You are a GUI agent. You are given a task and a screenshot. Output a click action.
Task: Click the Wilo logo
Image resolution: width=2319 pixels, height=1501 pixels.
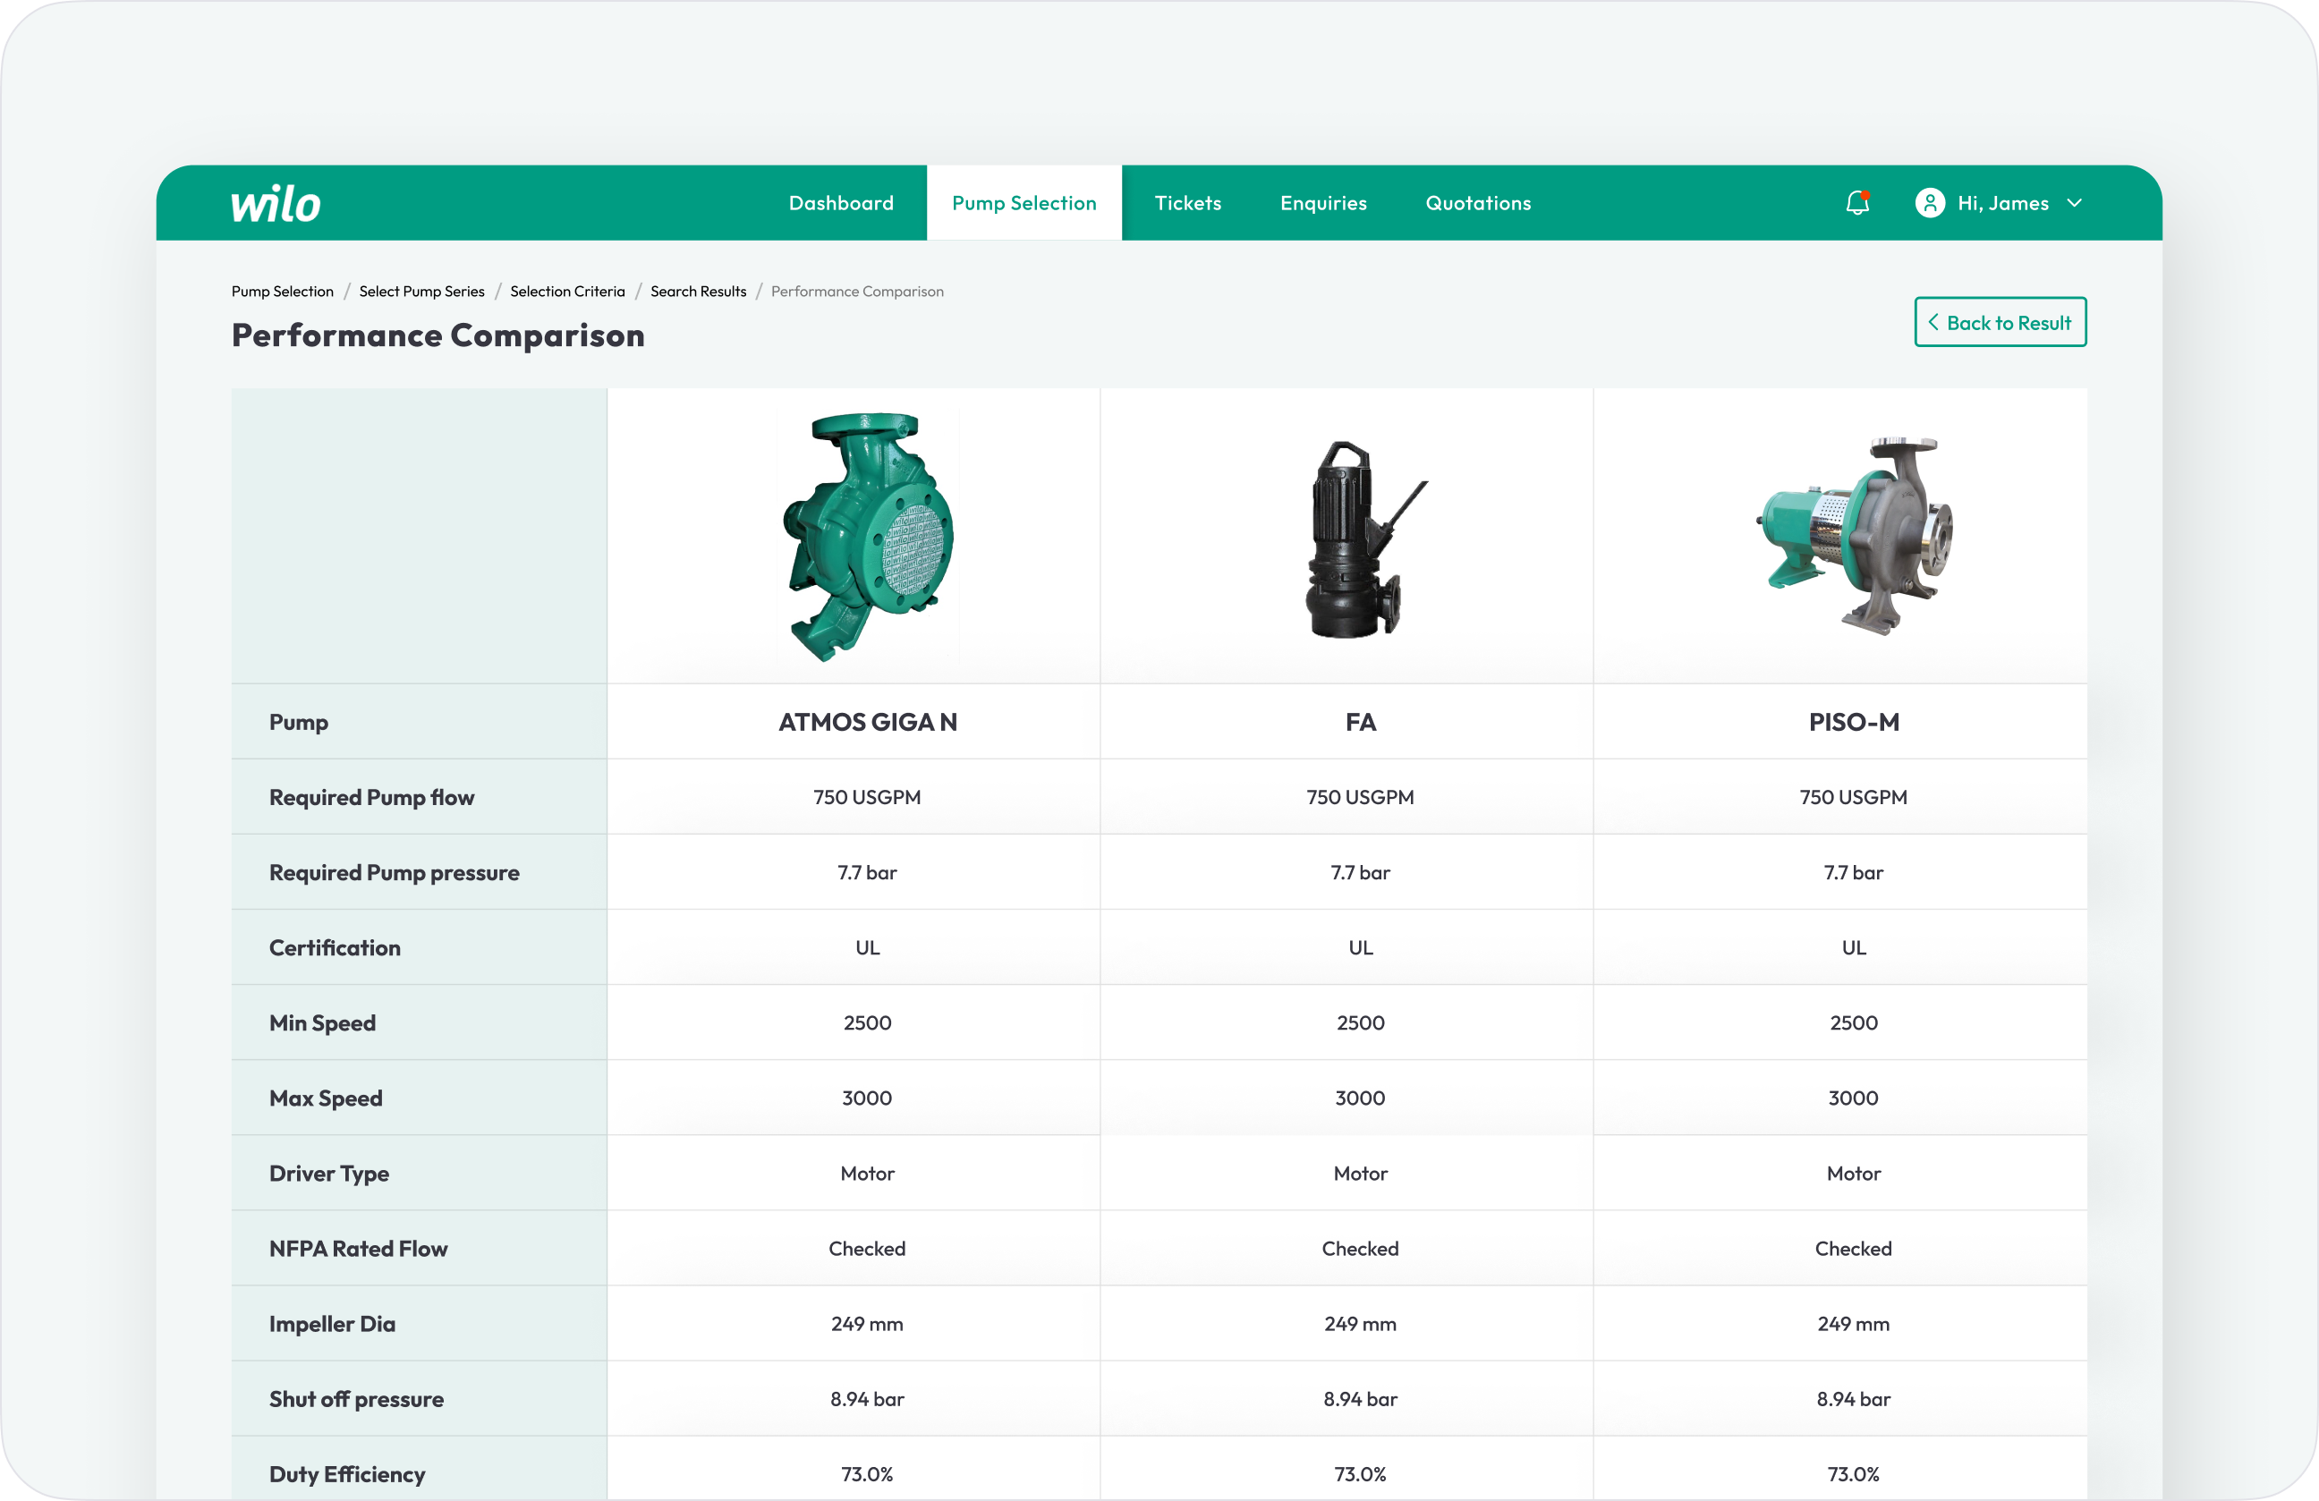click(276, 204)
